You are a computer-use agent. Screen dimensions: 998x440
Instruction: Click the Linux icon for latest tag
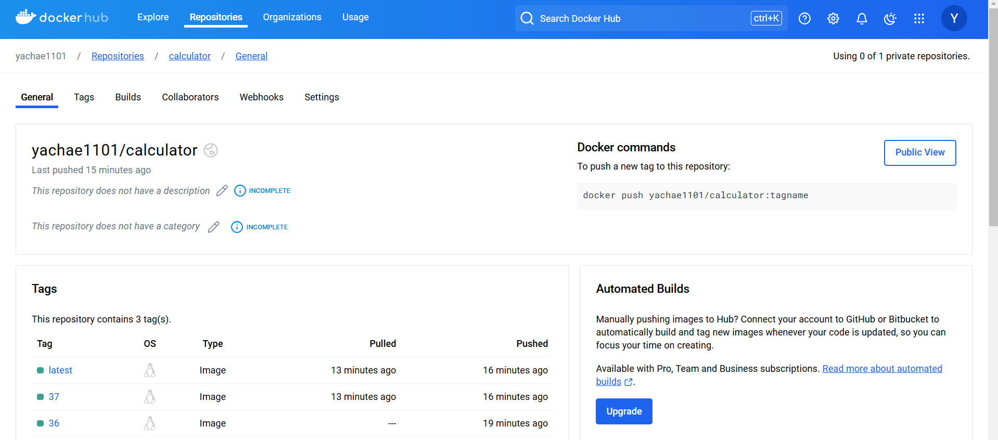(x=150, y=370)
